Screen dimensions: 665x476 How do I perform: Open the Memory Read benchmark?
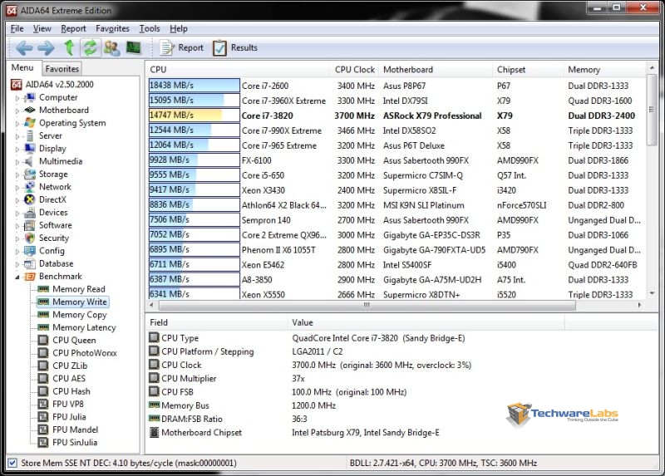[x=78, y=289]
